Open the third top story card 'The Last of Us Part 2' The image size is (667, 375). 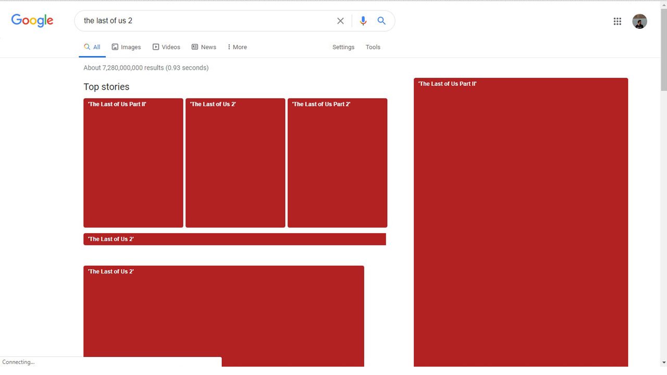(337, 163)
